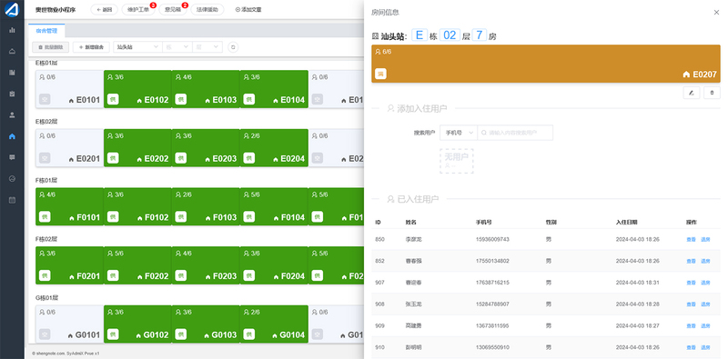Click the search user input field

pyautogui.click(x=515, y=133)
